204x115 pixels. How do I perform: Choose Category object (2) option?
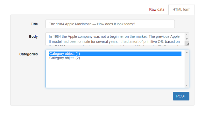(x=65, y=58)
